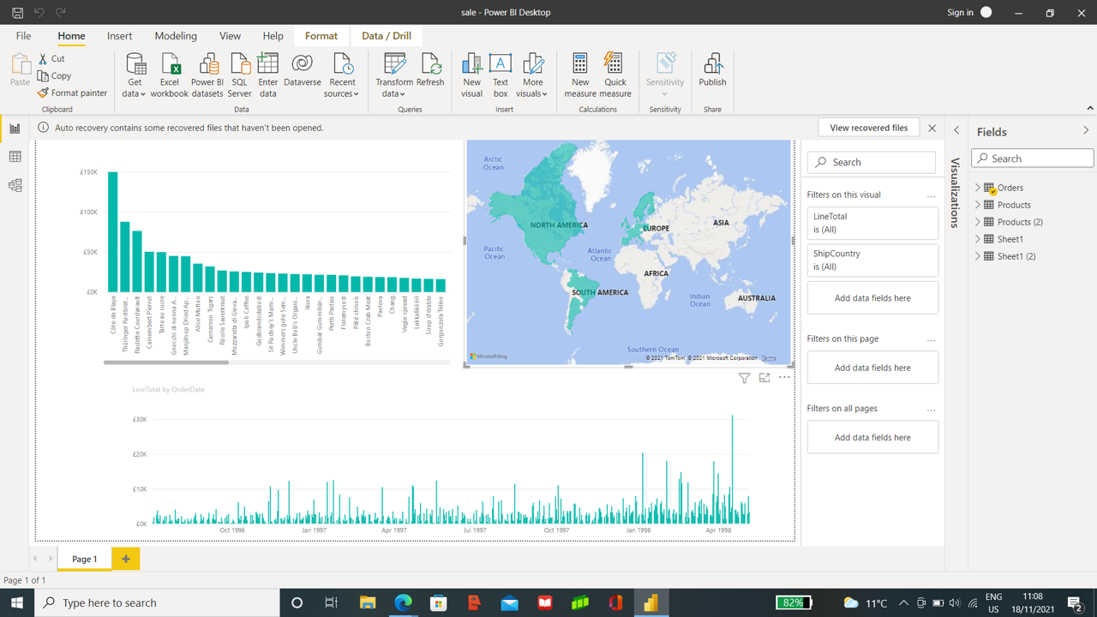Insert a New visual
Viewport: 1097px width, 617px height.
[471, 75]
